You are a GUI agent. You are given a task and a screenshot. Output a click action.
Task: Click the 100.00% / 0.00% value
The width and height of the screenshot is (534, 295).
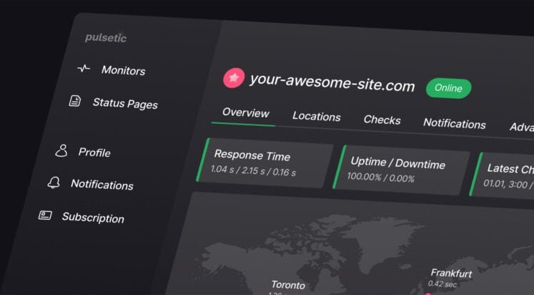click(x=381, y=178)
